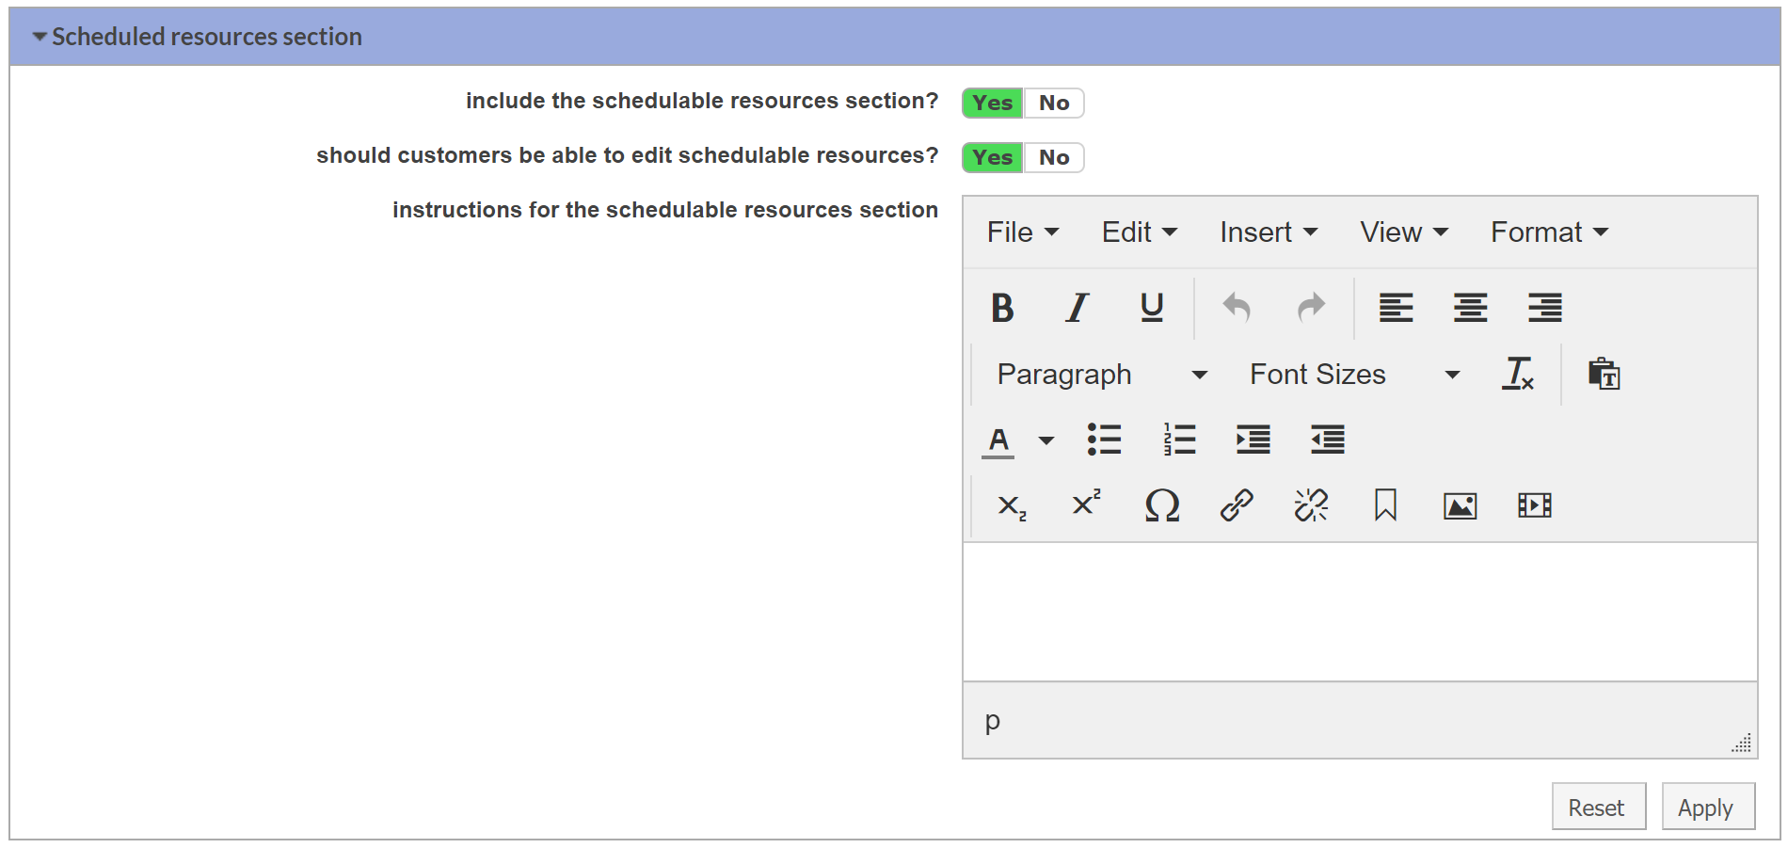
Task: Click the Insert/edit link icon
Action: tap(1237, 505)
